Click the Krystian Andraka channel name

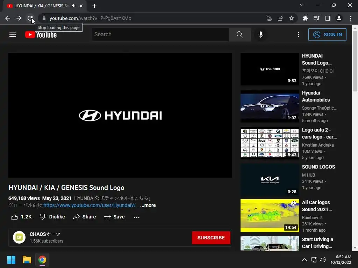coord(317,145)
